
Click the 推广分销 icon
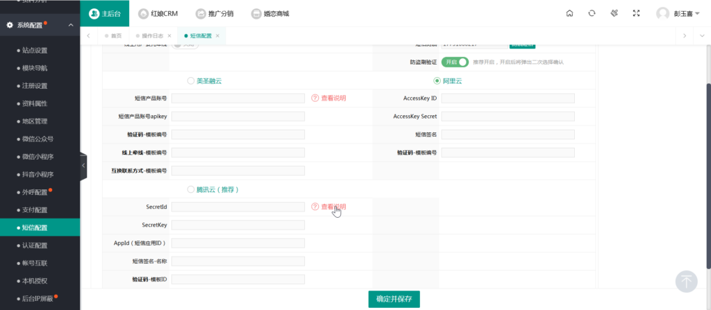tap(201, 14)
